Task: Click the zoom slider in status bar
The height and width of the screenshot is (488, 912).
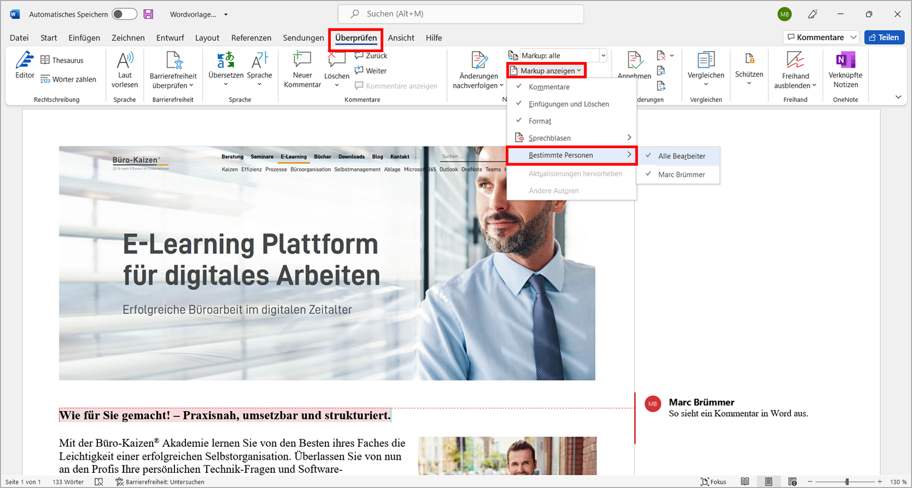Action: pyautogui.click(x=846, y=481)
